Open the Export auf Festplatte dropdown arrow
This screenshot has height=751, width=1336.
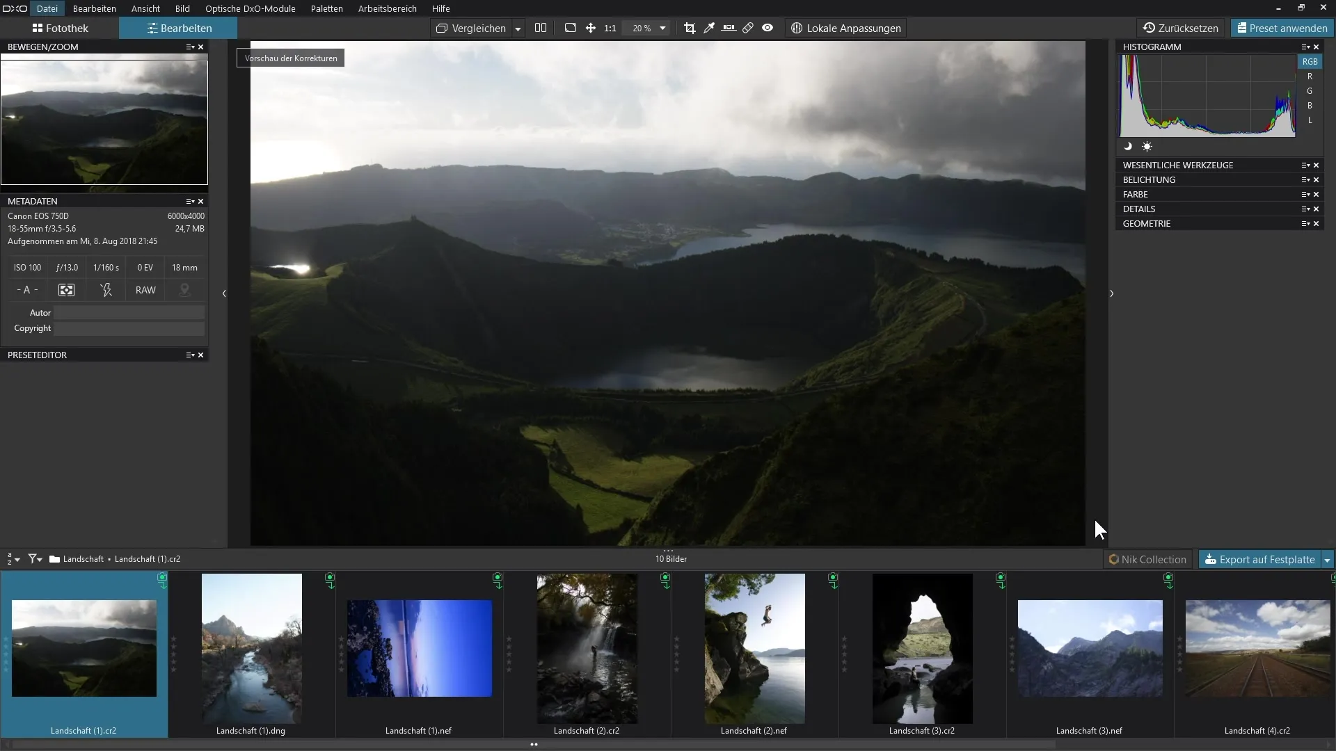1327,560
